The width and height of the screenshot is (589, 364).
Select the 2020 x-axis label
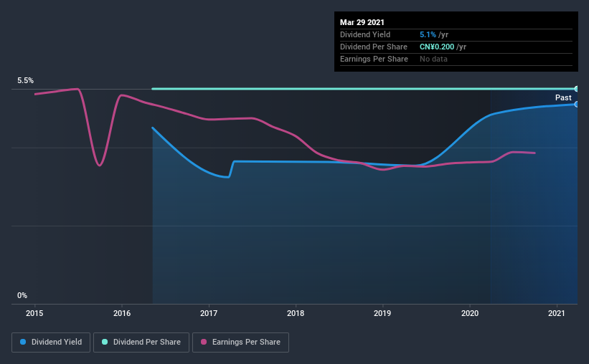(x=469, y=313)
